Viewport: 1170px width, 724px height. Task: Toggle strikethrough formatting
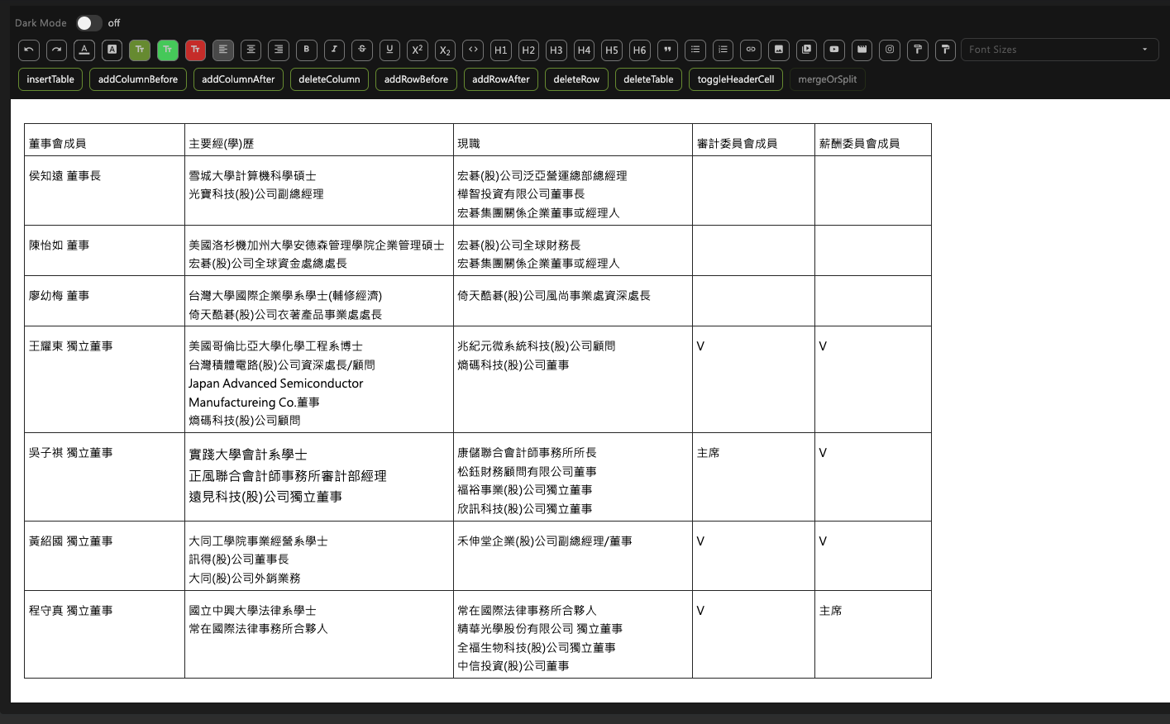click(x=362, y=50)
